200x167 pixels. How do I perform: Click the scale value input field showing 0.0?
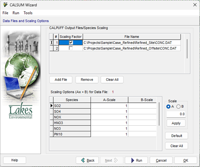[x=176, y=114]
